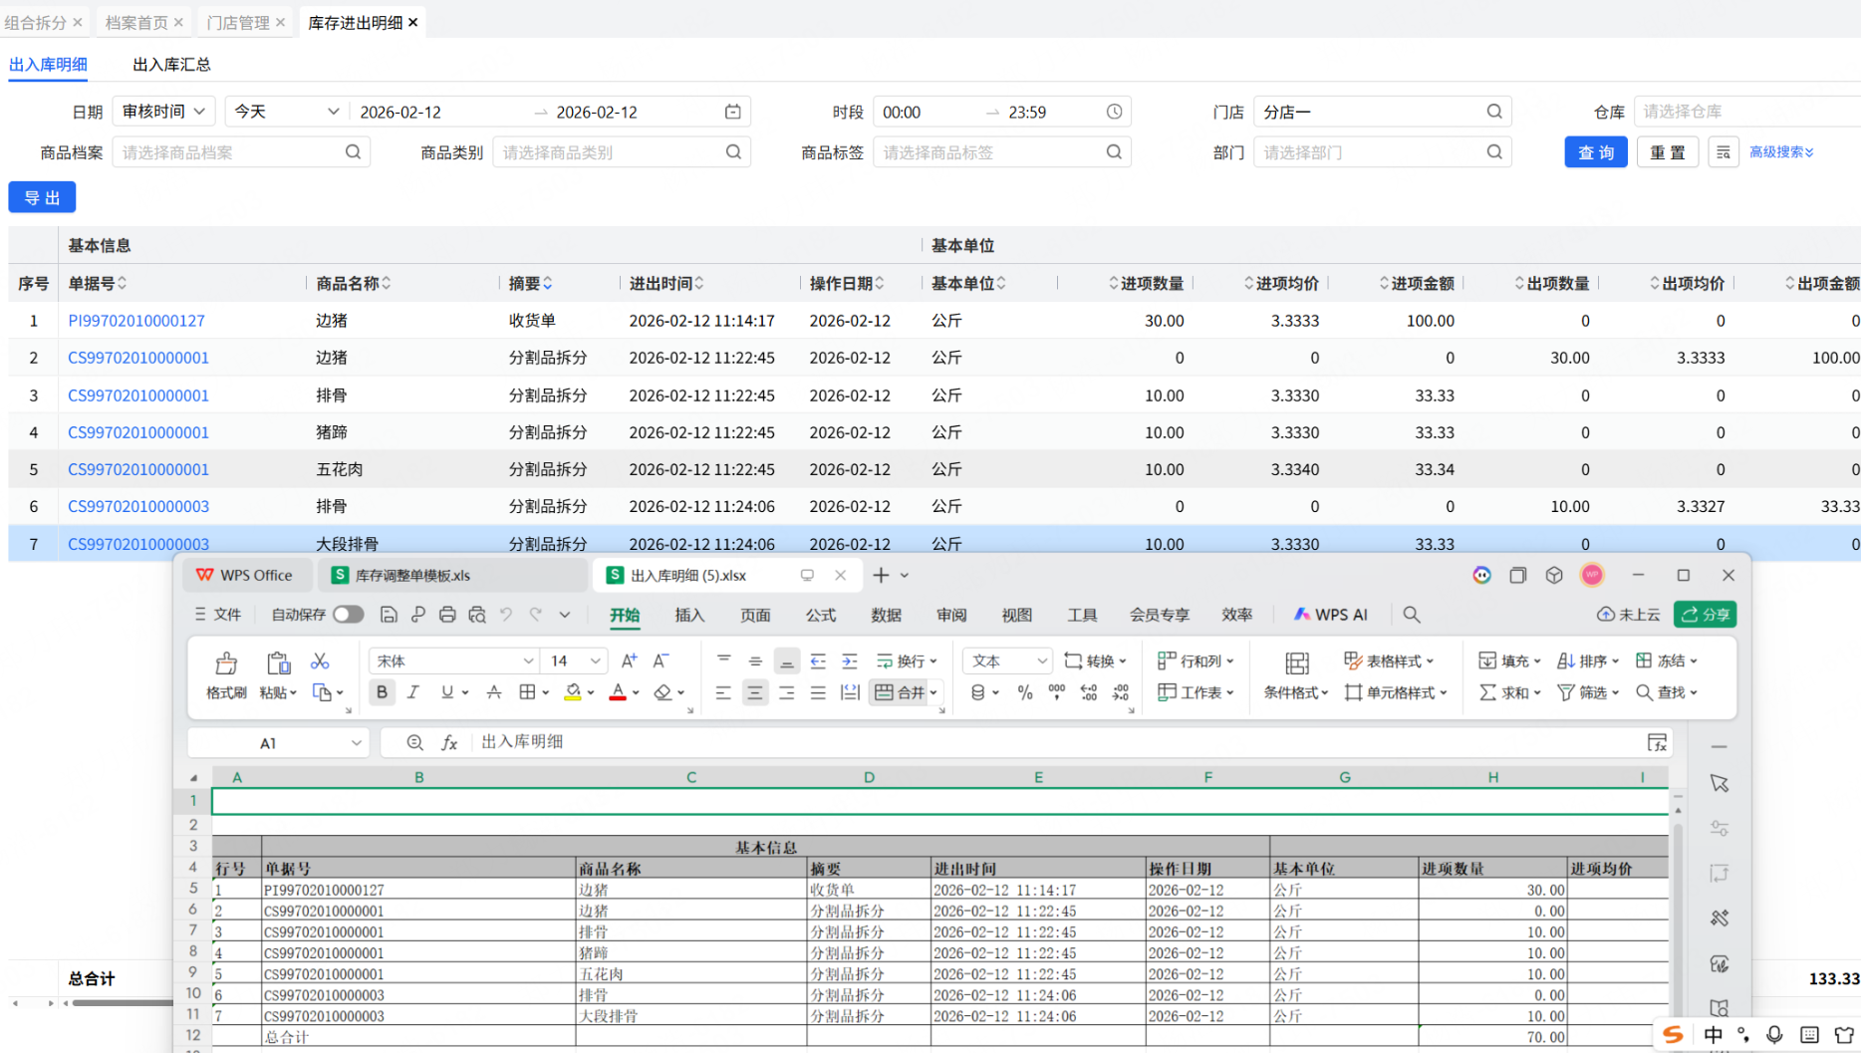Click the fx insert function icon

449,742
